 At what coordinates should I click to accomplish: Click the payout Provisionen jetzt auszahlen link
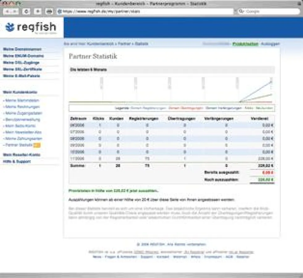tap(113, 191)
